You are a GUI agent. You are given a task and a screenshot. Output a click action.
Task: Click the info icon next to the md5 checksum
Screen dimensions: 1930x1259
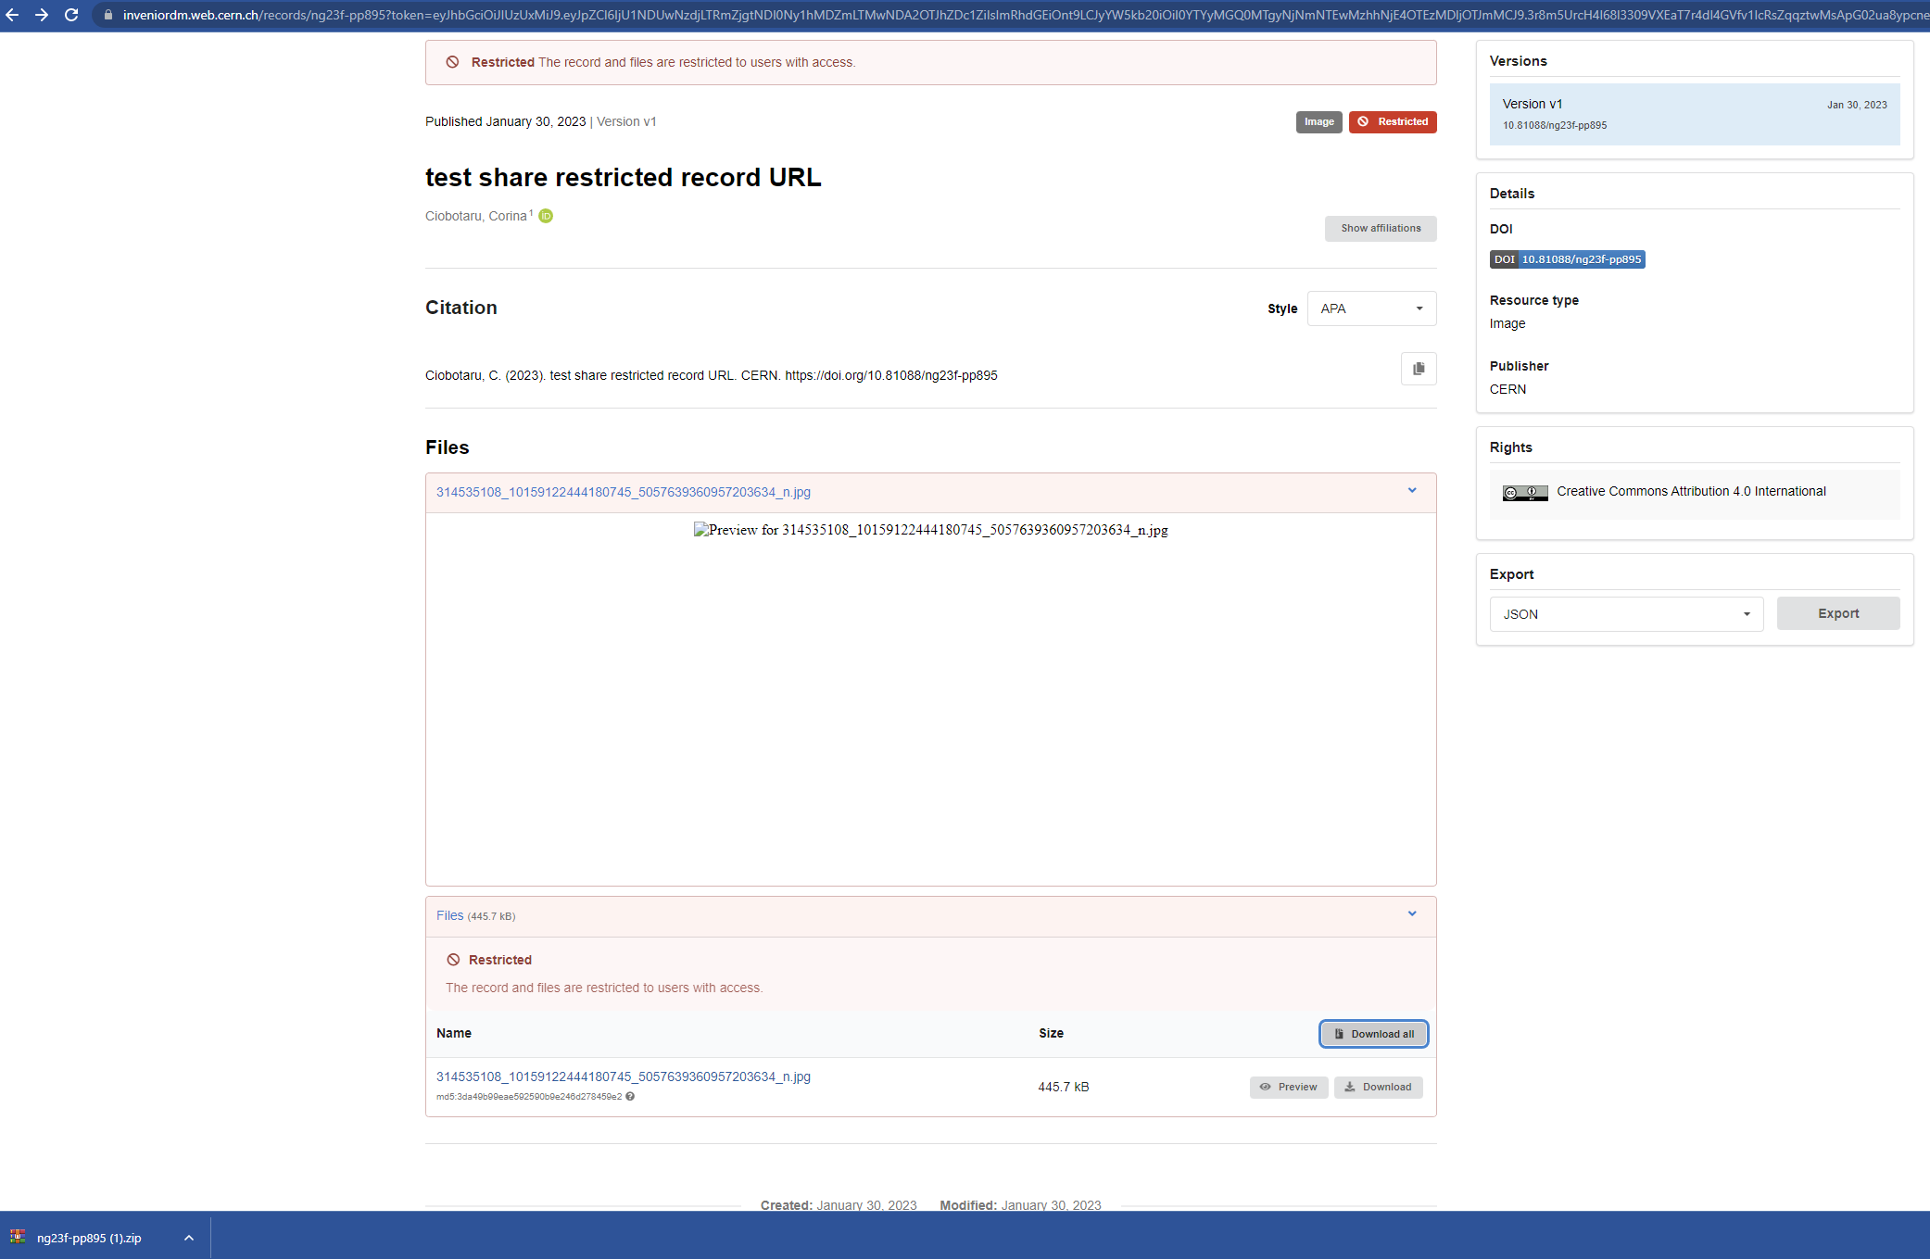click(x=629, y=1096)
